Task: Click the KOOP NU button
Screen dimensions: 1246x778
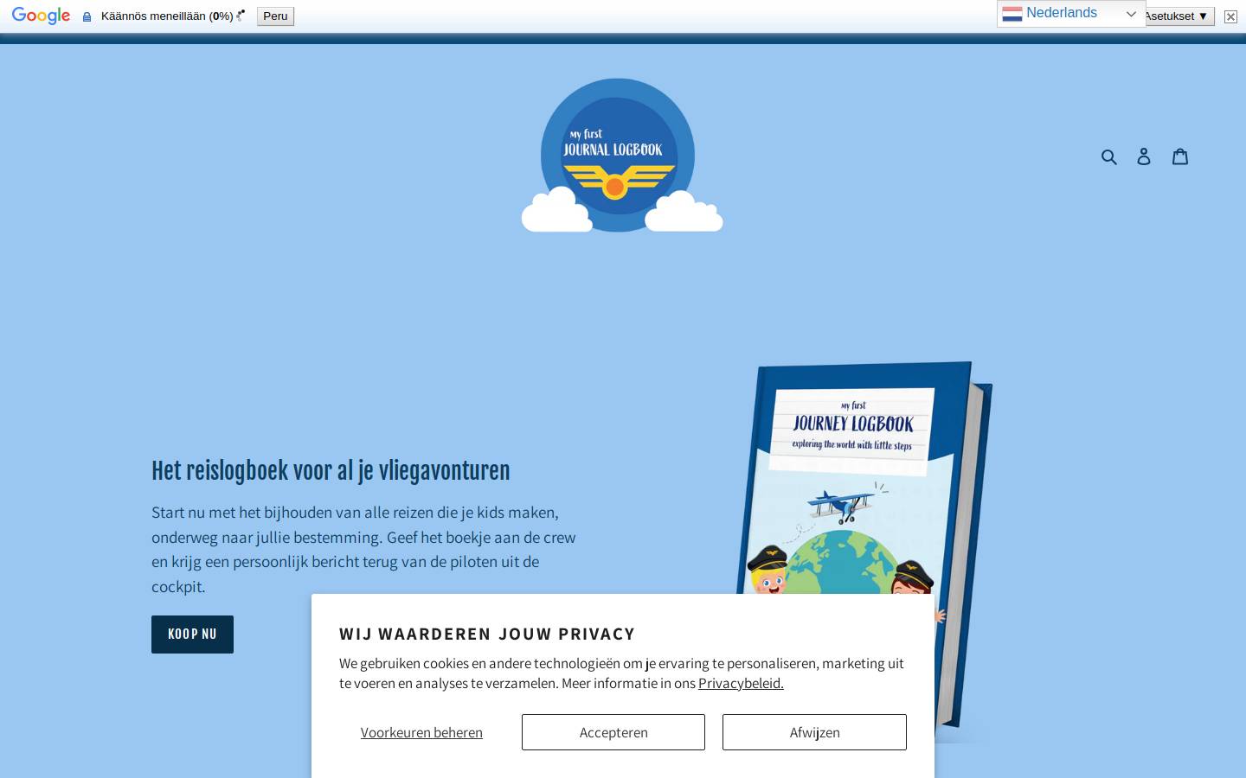Action: coord(192,635)
